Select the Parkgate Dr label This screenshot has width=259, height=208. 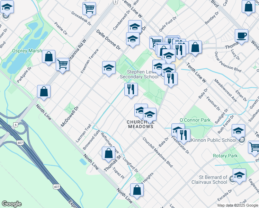[x=24, y=75]
